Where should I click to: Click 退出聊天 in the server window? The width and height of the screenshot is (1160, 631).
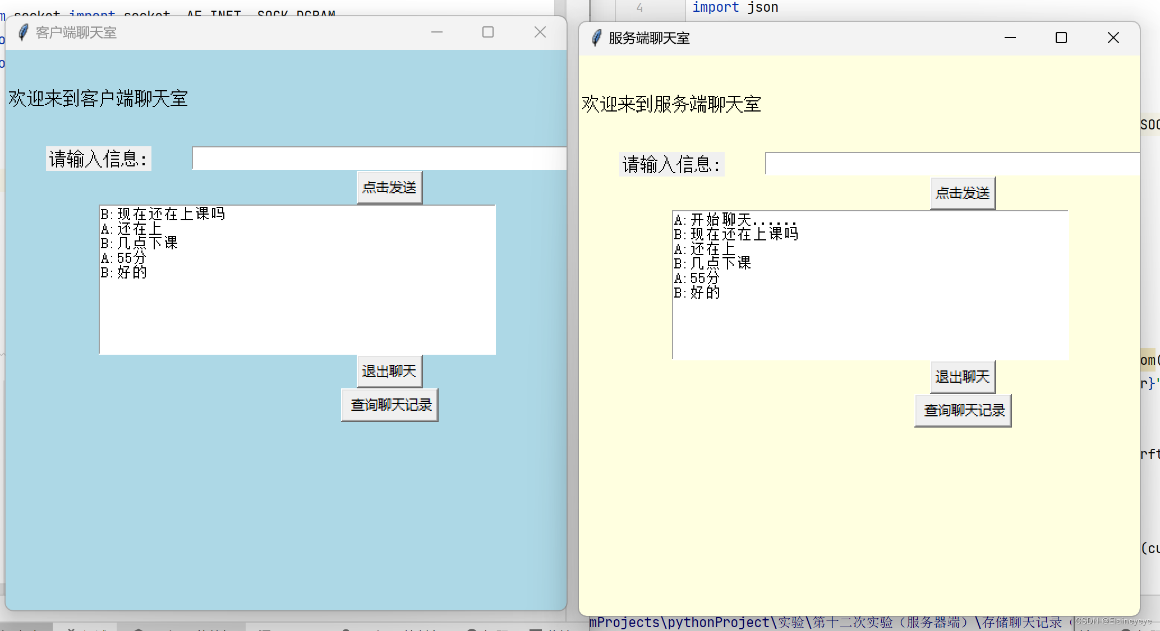[963, 377]
